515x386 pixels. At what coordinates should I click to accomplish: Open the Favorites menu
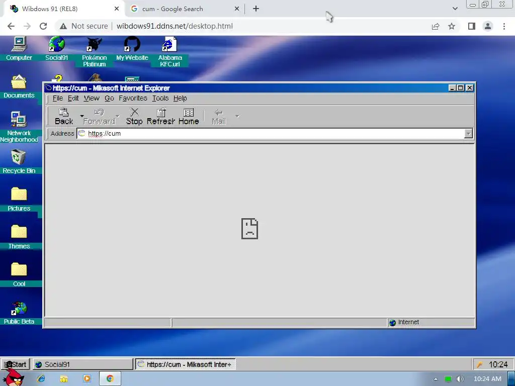(133, 98)
